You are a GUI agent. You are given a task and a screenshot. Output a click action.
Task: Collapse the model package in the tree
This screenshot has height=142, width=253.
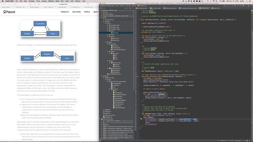[x=108, y=52]
